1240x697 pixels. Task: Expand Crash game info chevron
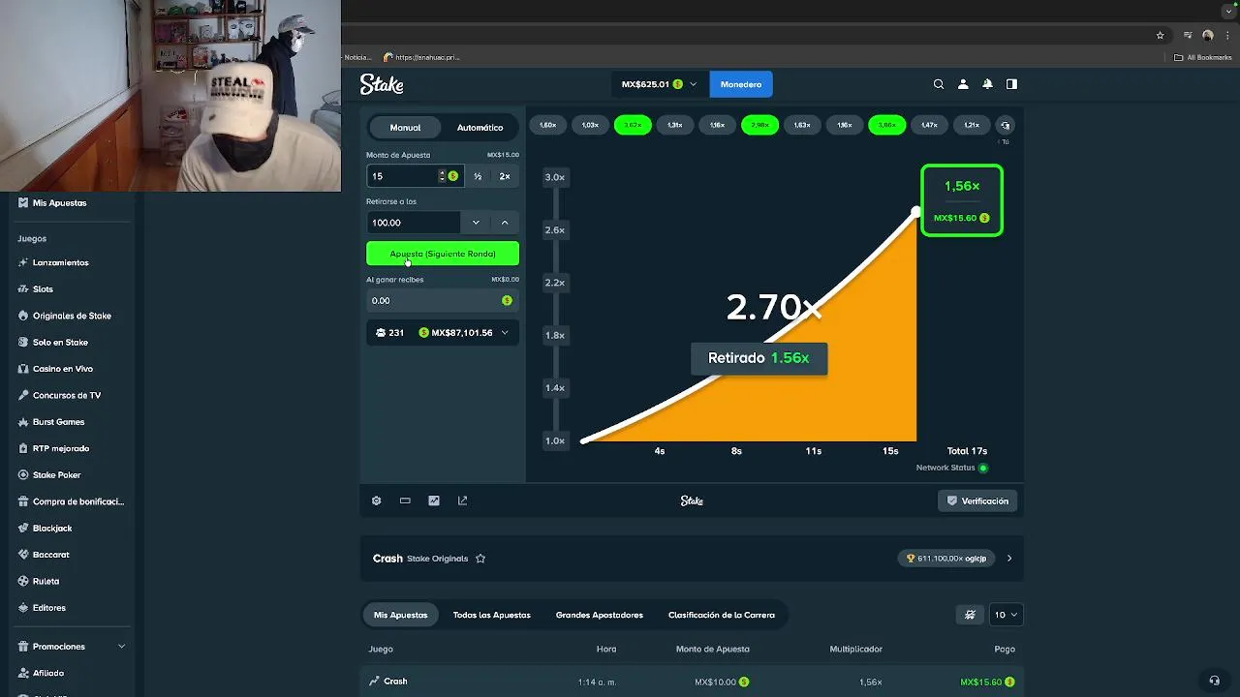(1009, 559)
